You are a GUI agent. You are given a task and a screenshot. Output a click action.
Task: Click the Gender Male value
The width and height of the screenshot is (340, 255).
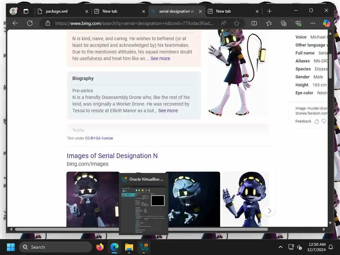tap(318, 77)
